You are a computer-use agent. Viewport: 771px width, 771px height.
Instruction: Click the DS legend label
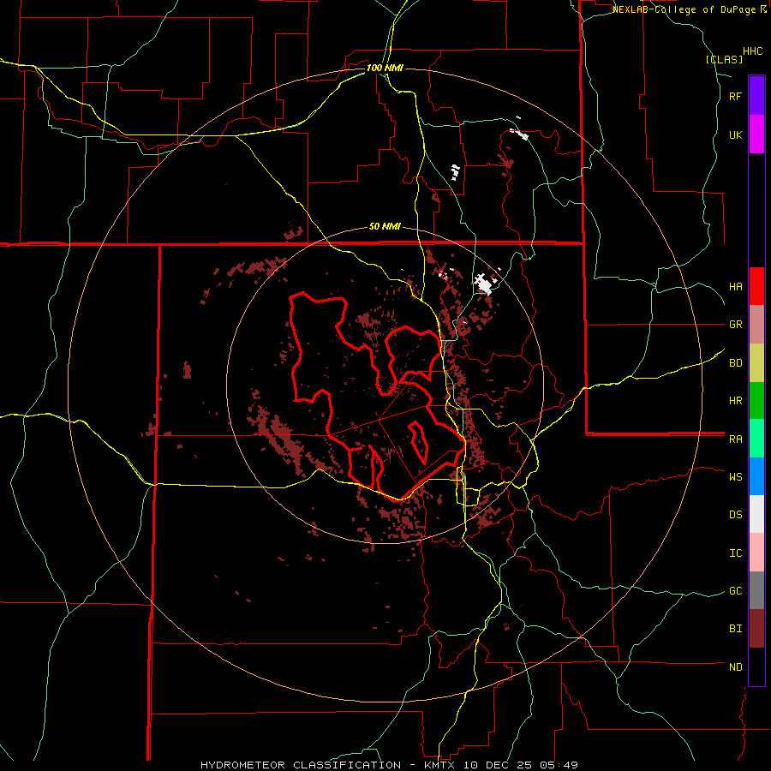(x=735, y=515)
